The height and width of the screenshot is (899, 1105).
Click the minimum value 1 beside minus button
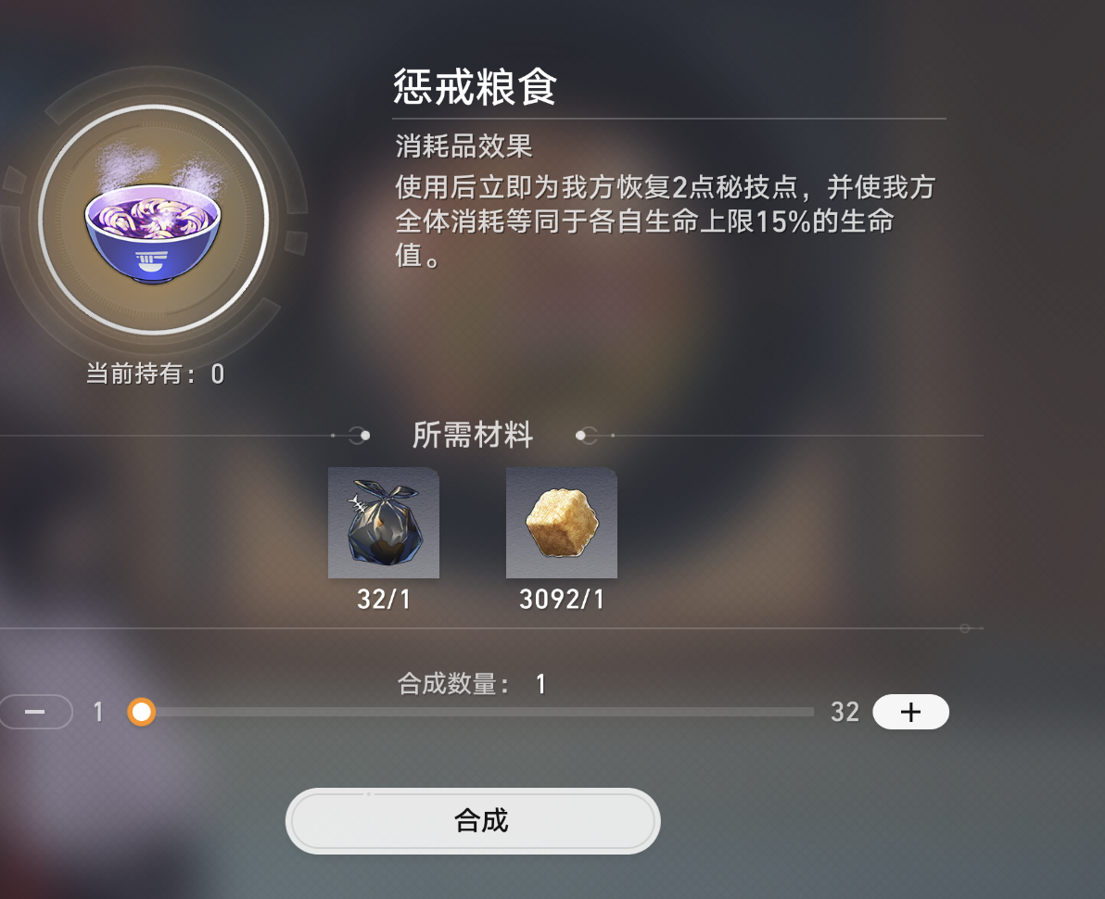98,713
